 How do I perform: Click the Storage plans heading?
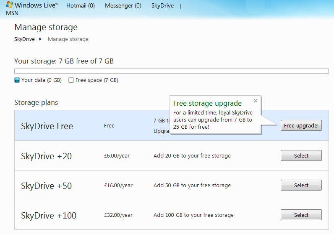point(36,102)
